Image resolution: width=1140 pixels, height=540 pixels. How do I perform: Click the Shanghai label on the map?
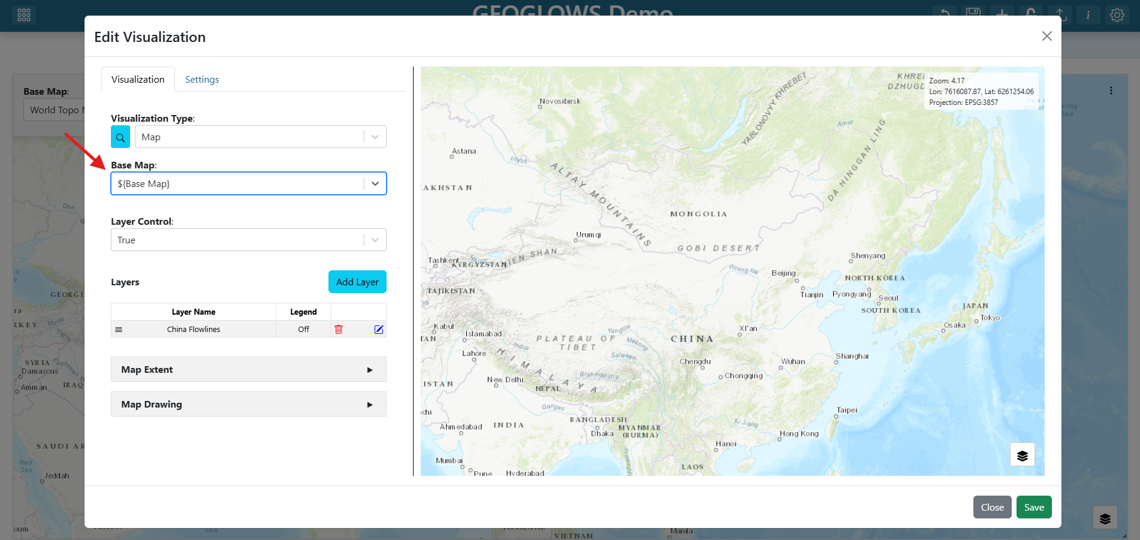coord(852,356)
